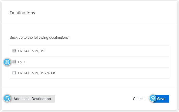Select the PROe Cloud, US - West label

click(x=37, y=73)
